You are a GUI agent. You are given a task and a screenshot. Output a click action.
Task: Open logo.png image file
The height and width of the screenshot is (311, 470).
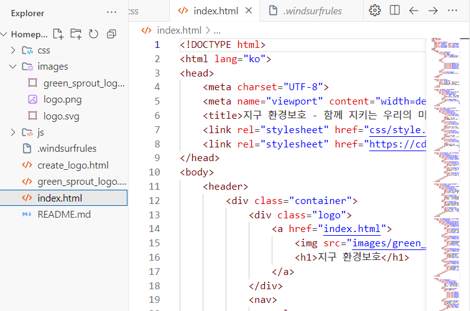click(x=62, y=100)
